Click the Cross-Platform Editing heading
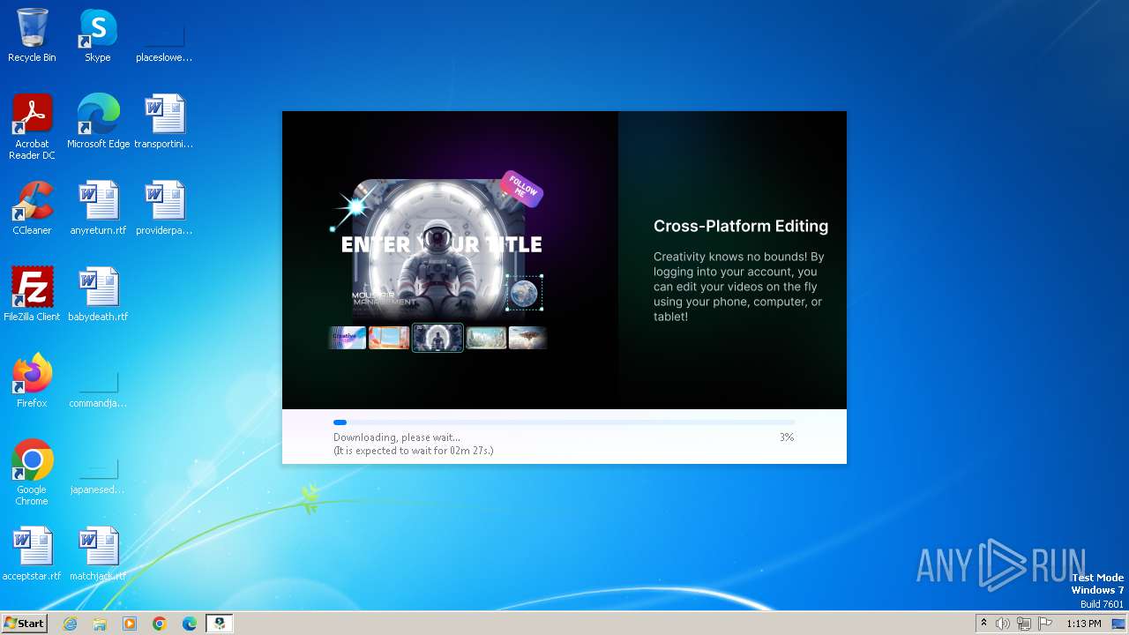1129x635 pixels. (741, 226)
